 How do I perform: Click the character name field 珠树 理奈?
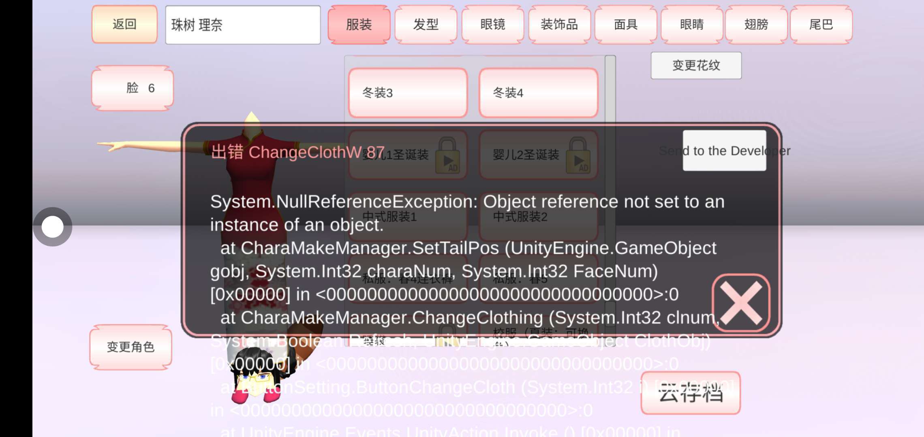(243, 25)
